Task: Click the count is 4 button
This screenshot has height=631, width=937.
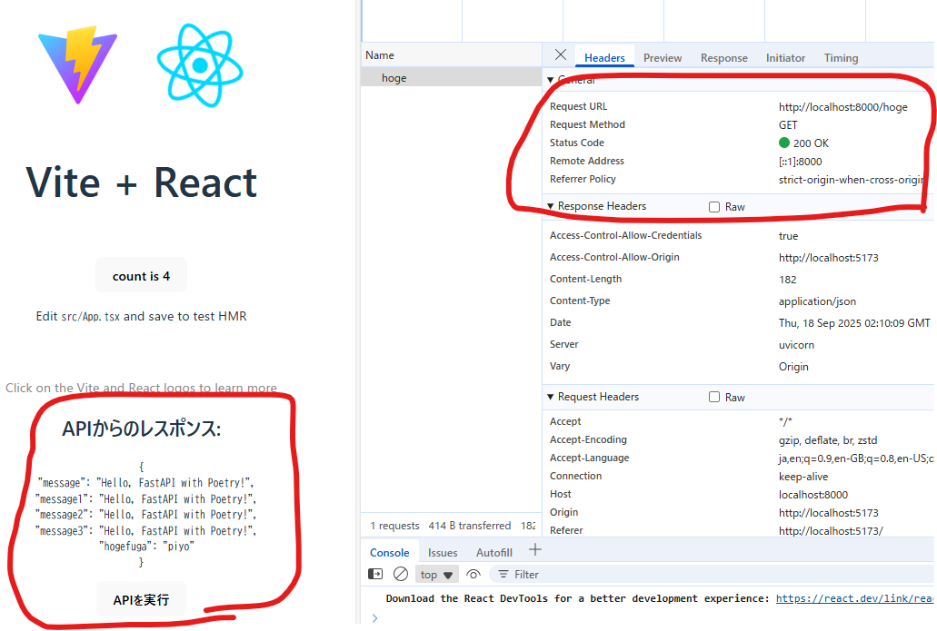Action: pos(141,276)
